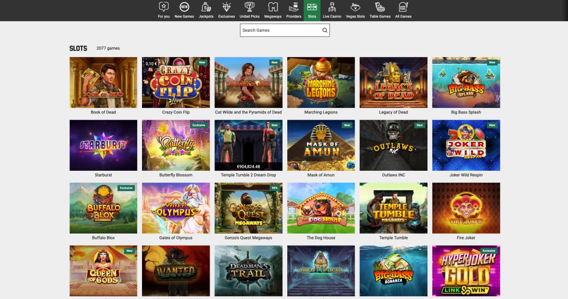Open the Ghost of Dead thumbnail
Image resolution: width=568 pixels, height=299 pixels.
tap(321, 271)
